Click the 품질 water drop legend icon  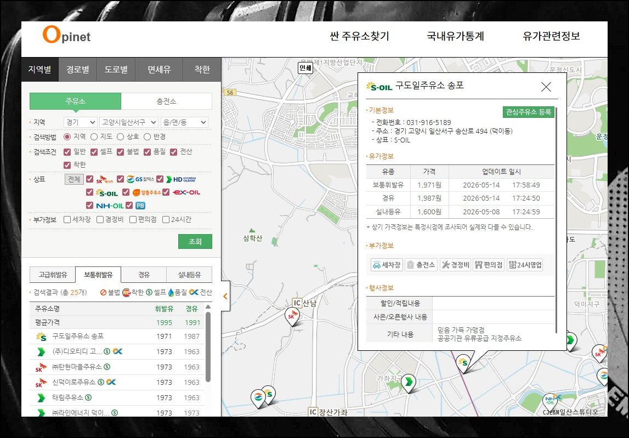point(171,292)
